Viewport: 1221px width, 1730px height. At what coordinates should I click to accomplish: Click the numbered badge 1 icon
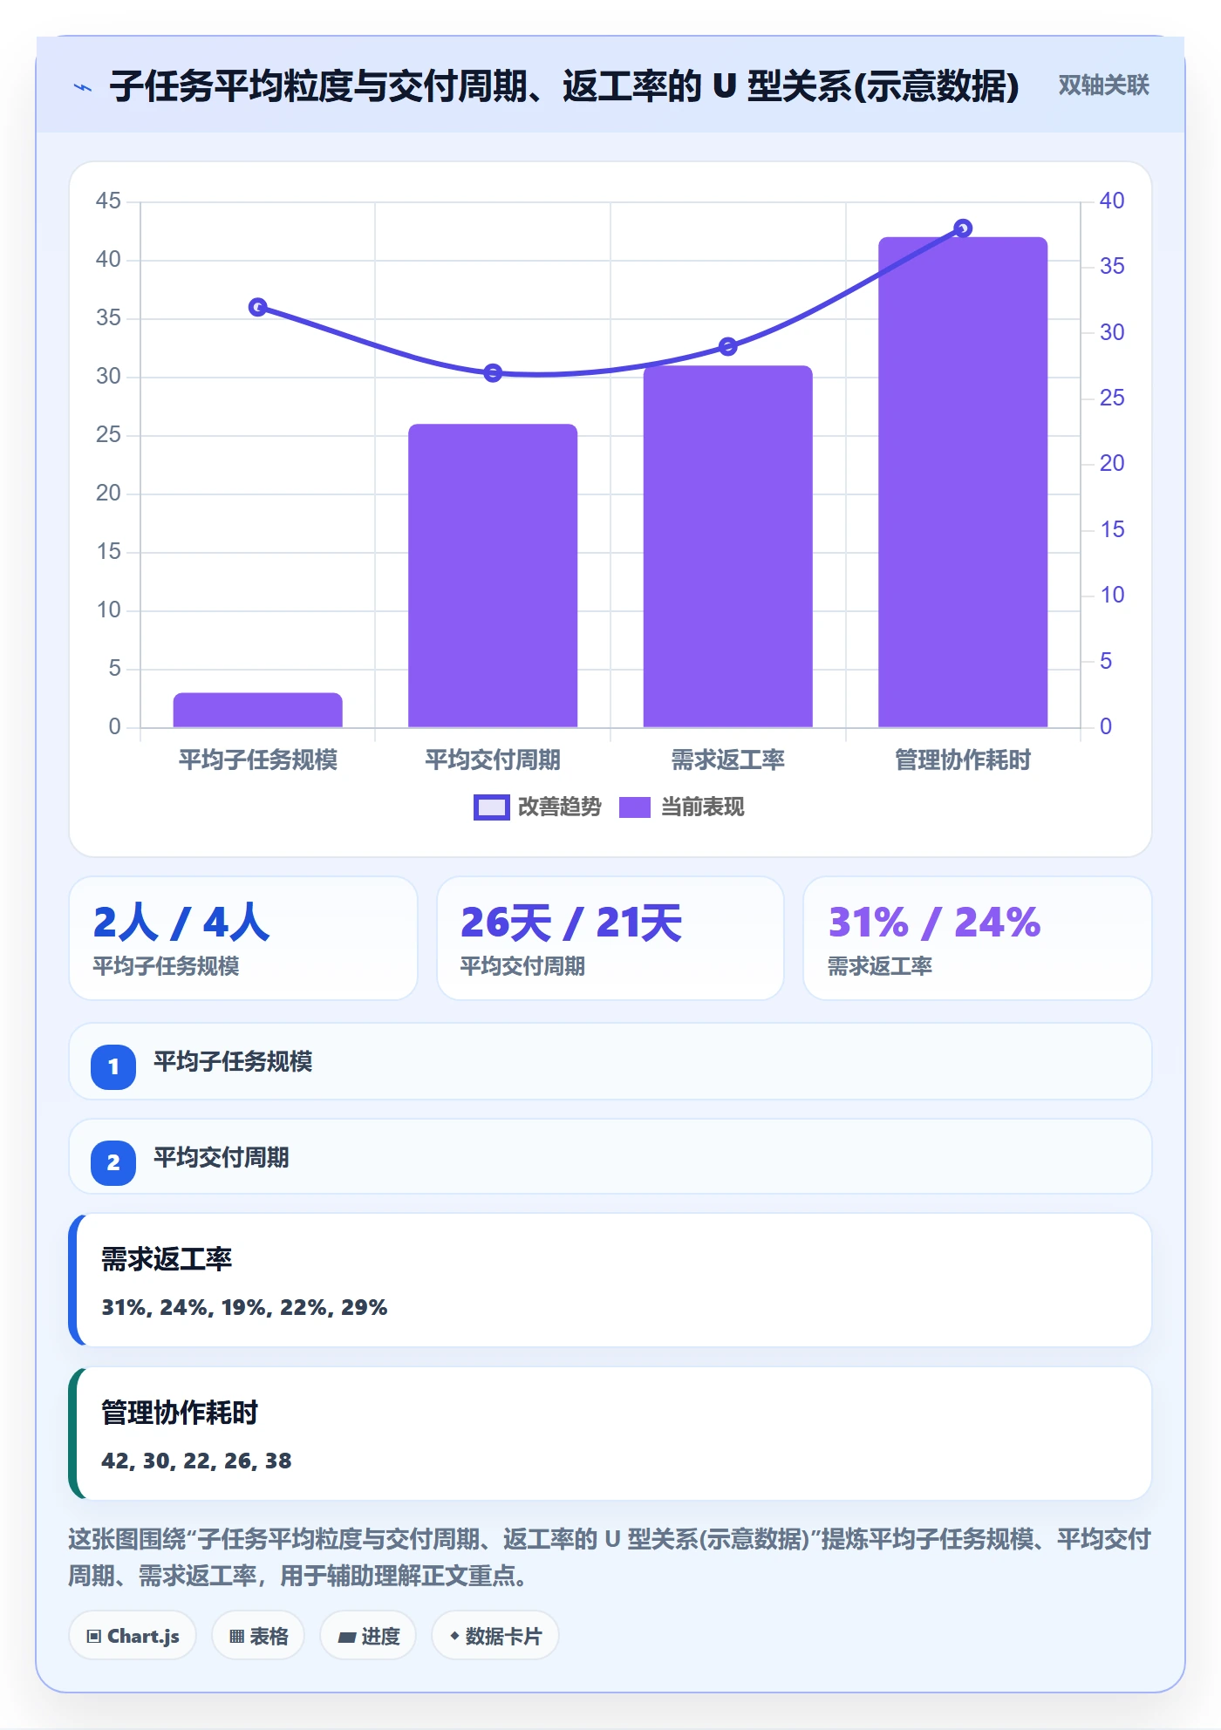[113, 1066]
